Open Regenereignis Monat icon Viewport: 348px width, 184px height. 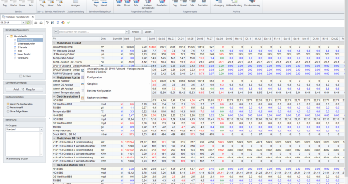[183, 3]
